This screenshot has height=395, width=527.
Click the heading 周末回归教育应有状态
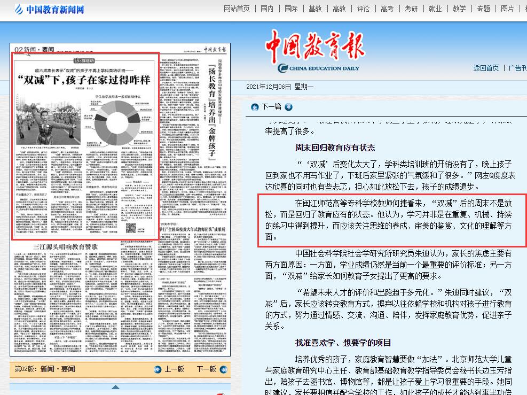click(335, 148)
